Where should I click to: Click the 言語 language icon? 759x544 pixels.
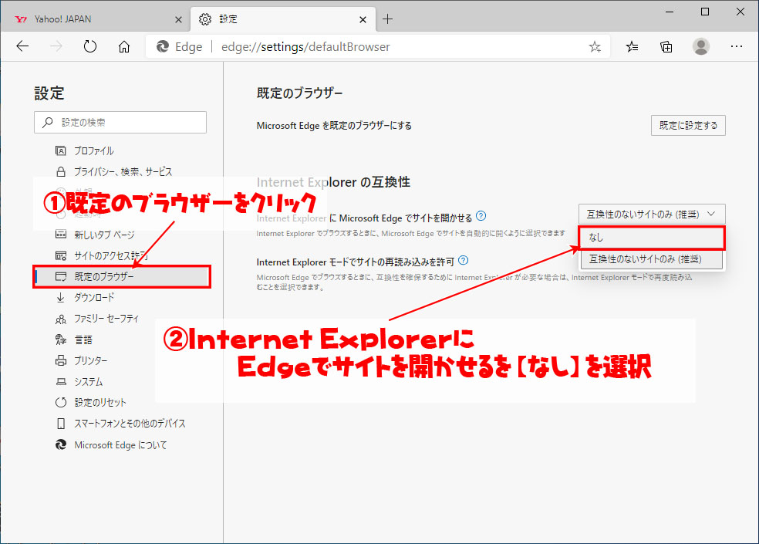[60, 340]
